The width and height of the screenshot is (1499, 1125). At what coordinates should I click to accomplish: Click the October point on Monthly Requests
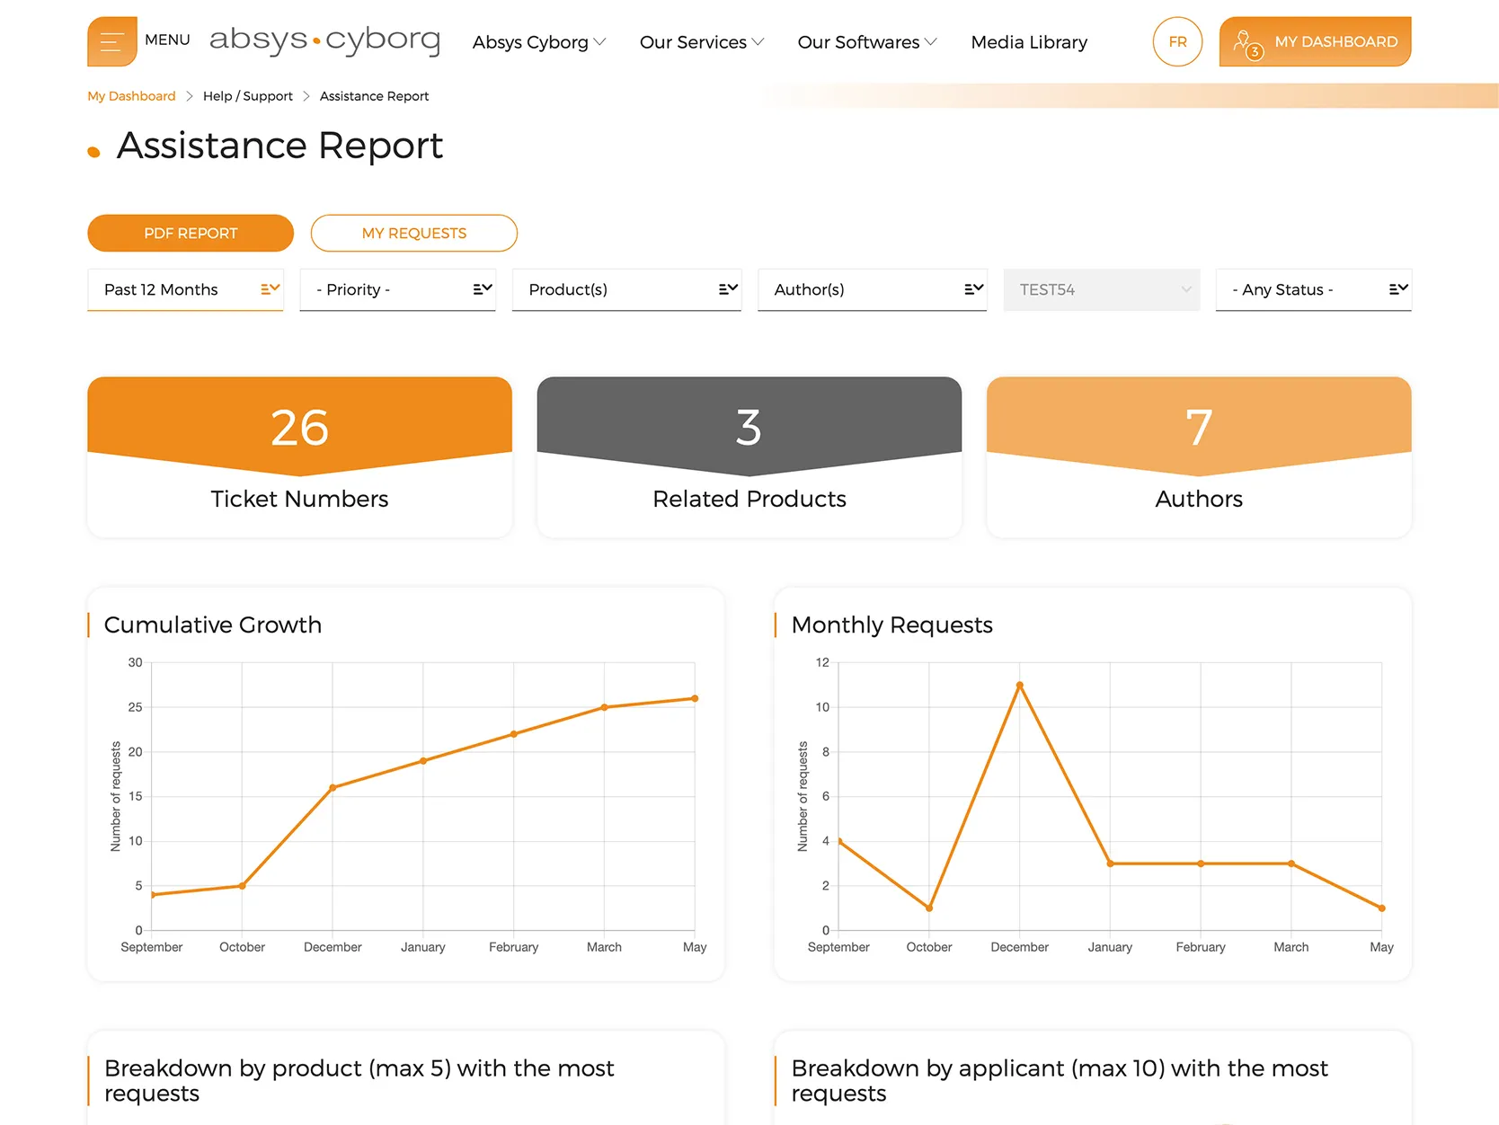(x=929, y=908)
